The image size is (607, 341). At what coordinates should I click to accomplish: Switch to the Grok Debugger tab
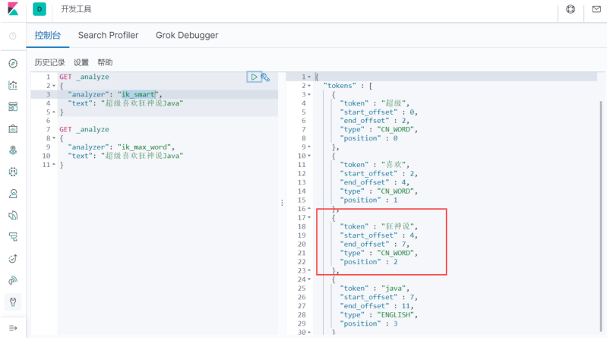point(187,36)
